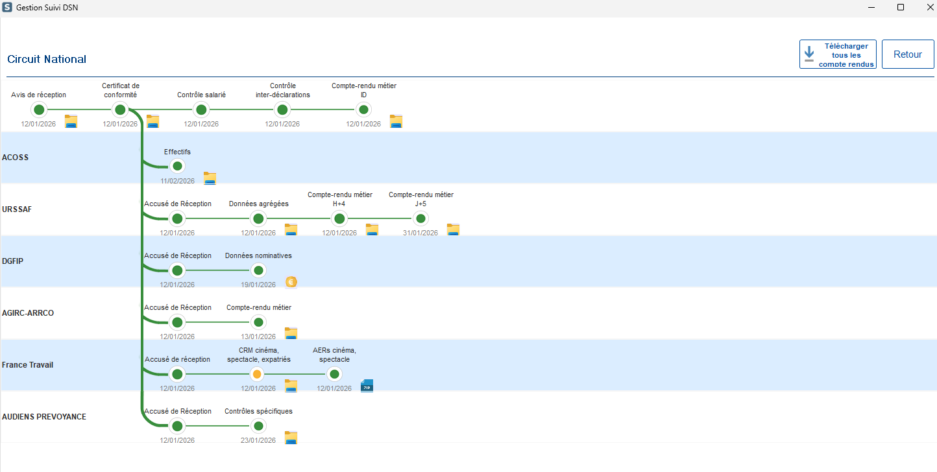Screen dimensions: 937x472
Task: Select the orange CRM cinéma status marker
Action: [x=258, y=374]
